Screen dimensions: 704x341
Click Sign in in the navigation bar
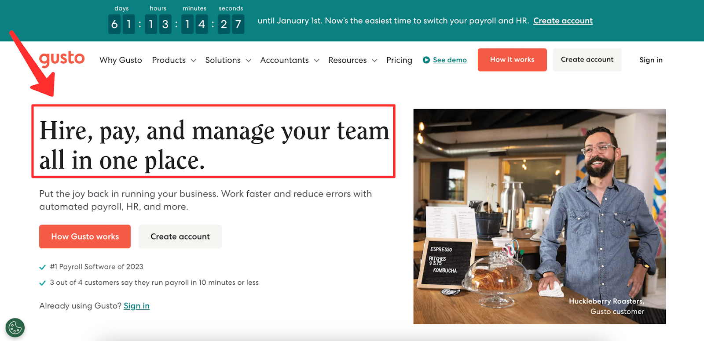click(651, 60)
